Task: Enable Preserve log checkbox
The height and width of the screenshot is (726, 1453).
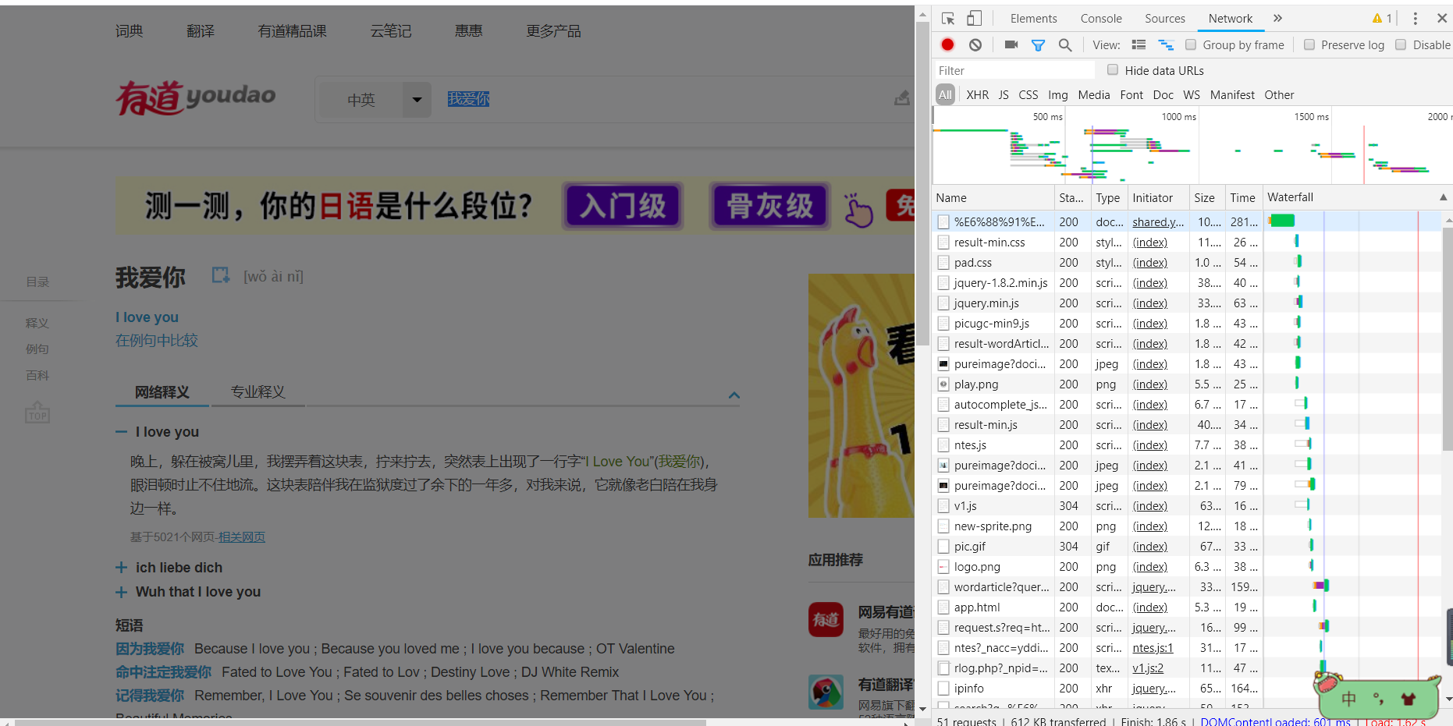Action: point(1309,44)
